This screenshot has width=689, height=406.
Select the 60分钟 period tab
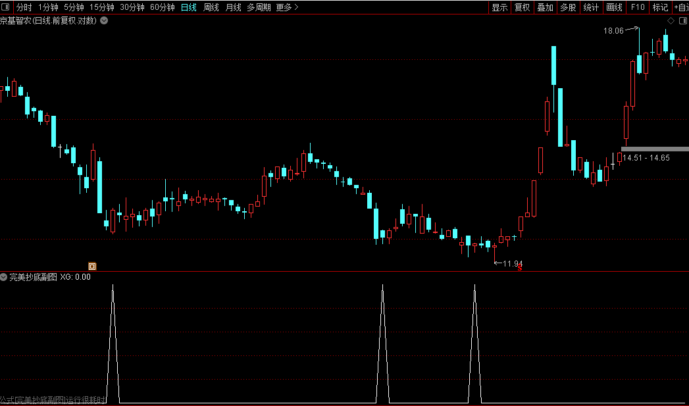coord(163,7)
